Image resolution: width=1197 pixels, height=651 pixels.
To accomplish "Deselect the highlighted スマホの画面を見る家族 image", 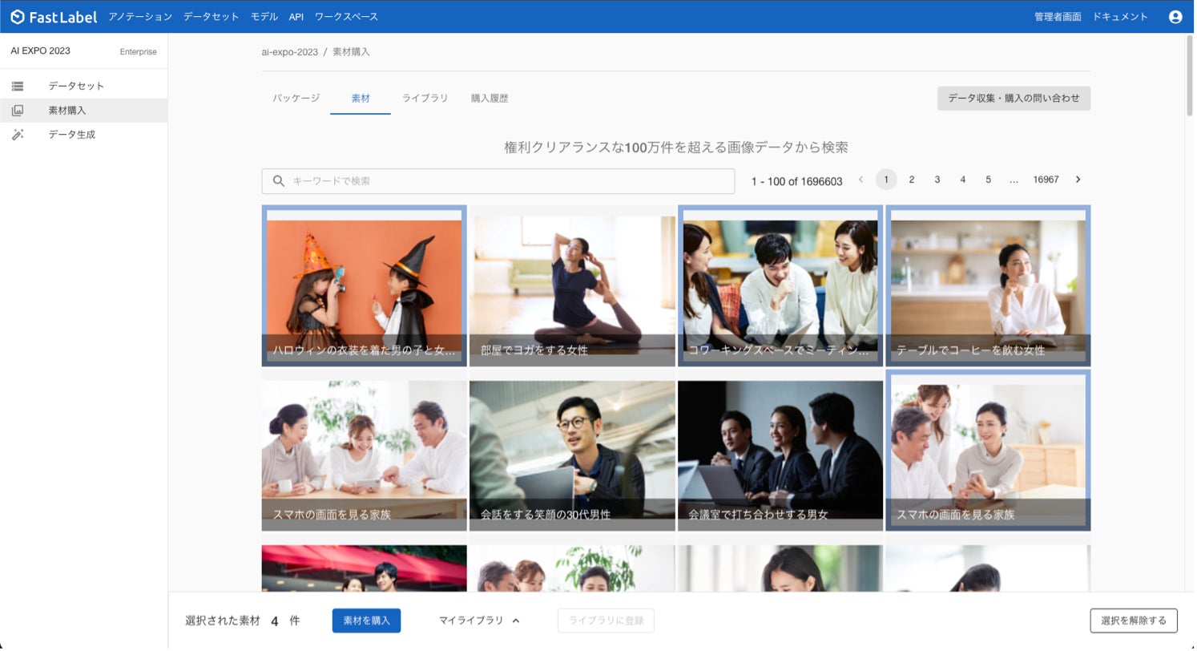I will [x=988, y=451].
